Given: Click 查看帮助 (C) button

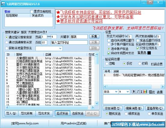Looking at the screenshot, I should click(155, 108).
